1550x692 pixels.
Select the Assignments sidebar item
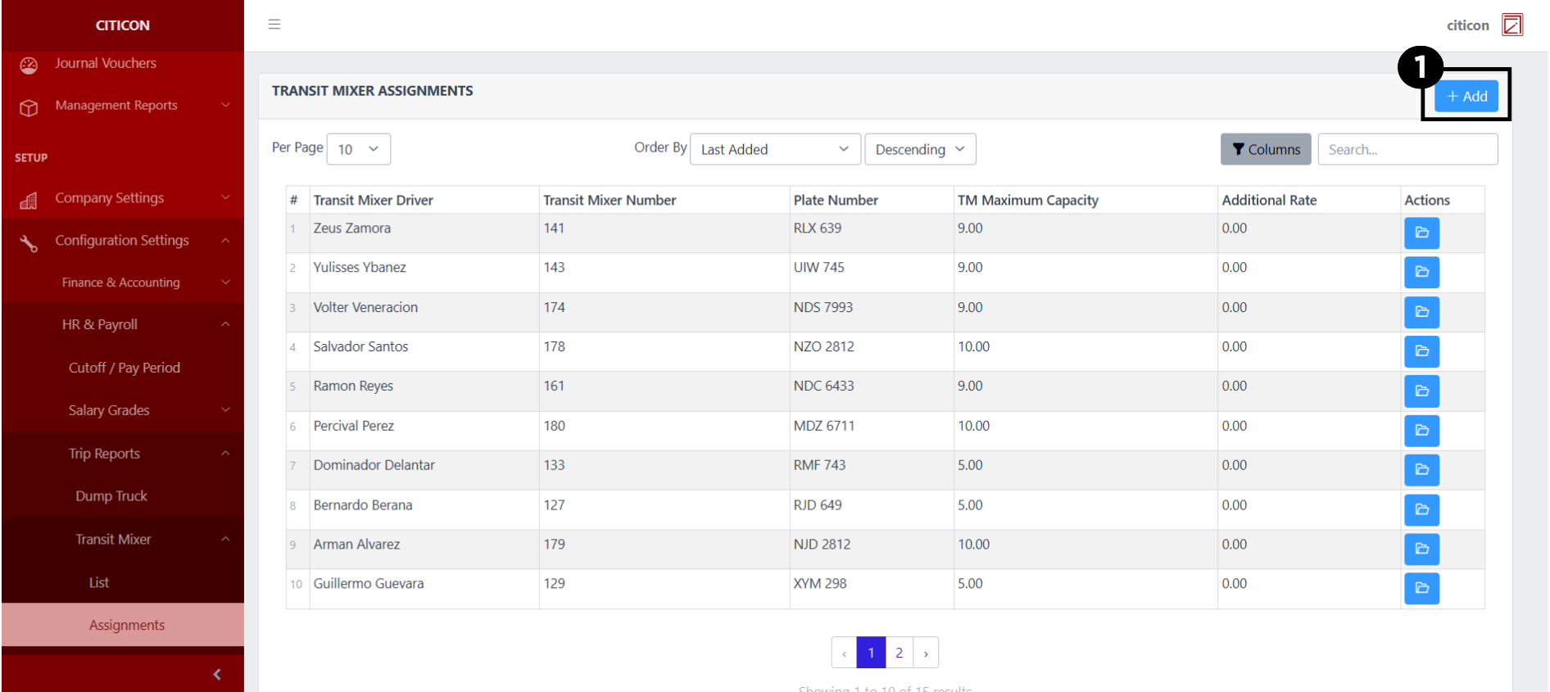pos(123,625)
